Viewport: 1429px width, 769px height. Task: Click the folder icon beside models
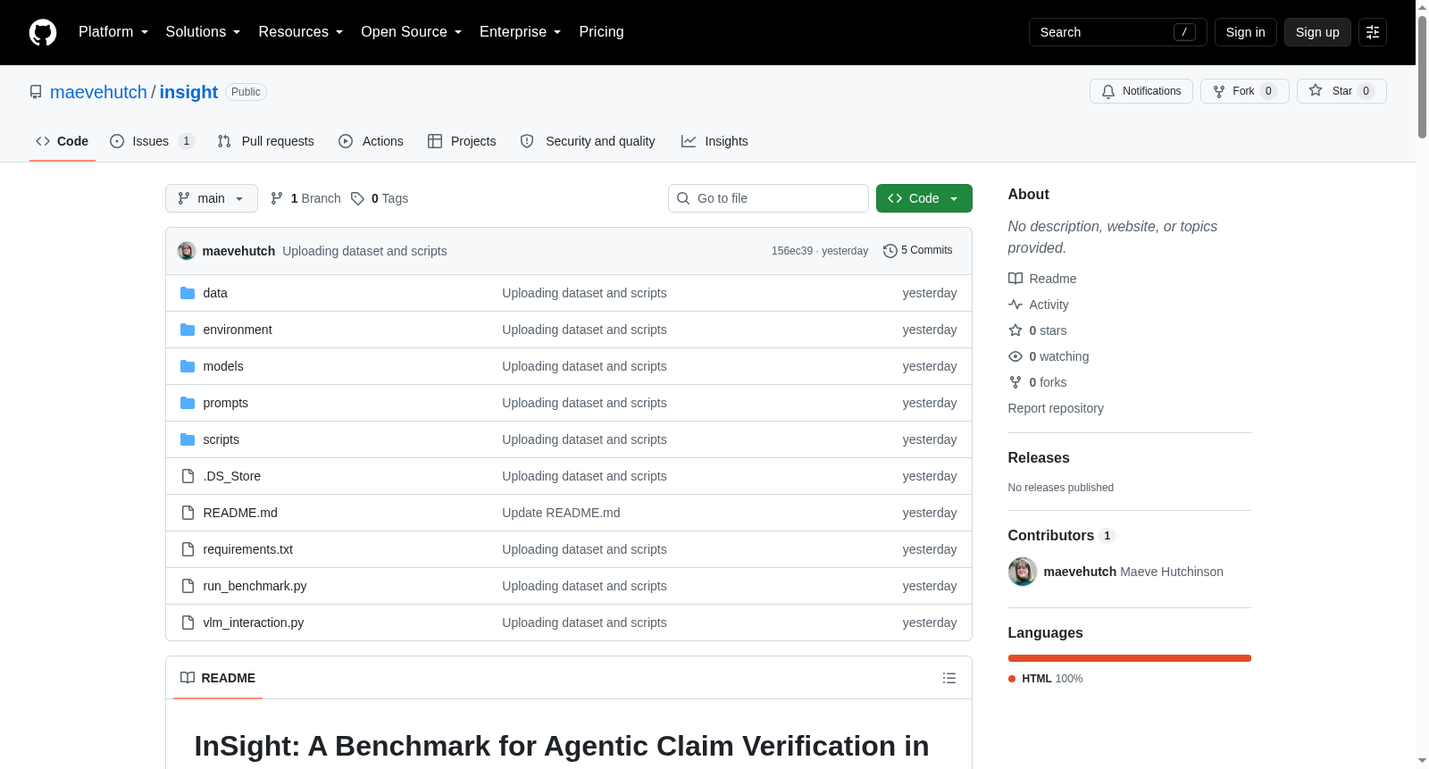[x=188, y=366]
